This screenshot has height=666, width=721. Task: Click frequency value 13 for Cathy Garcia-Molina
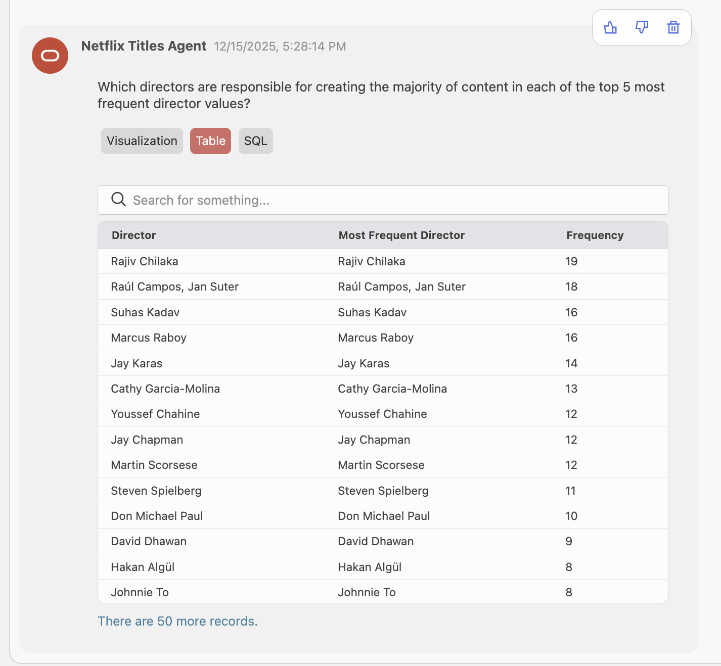coord(571,389)
